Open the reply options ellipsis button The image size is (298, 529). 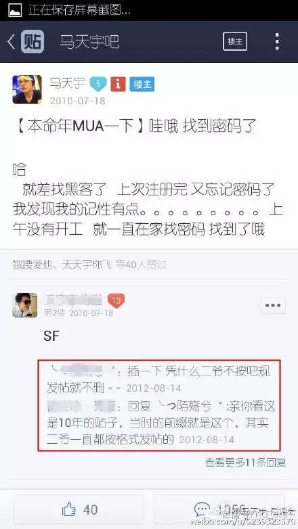(x=273, y=306)
